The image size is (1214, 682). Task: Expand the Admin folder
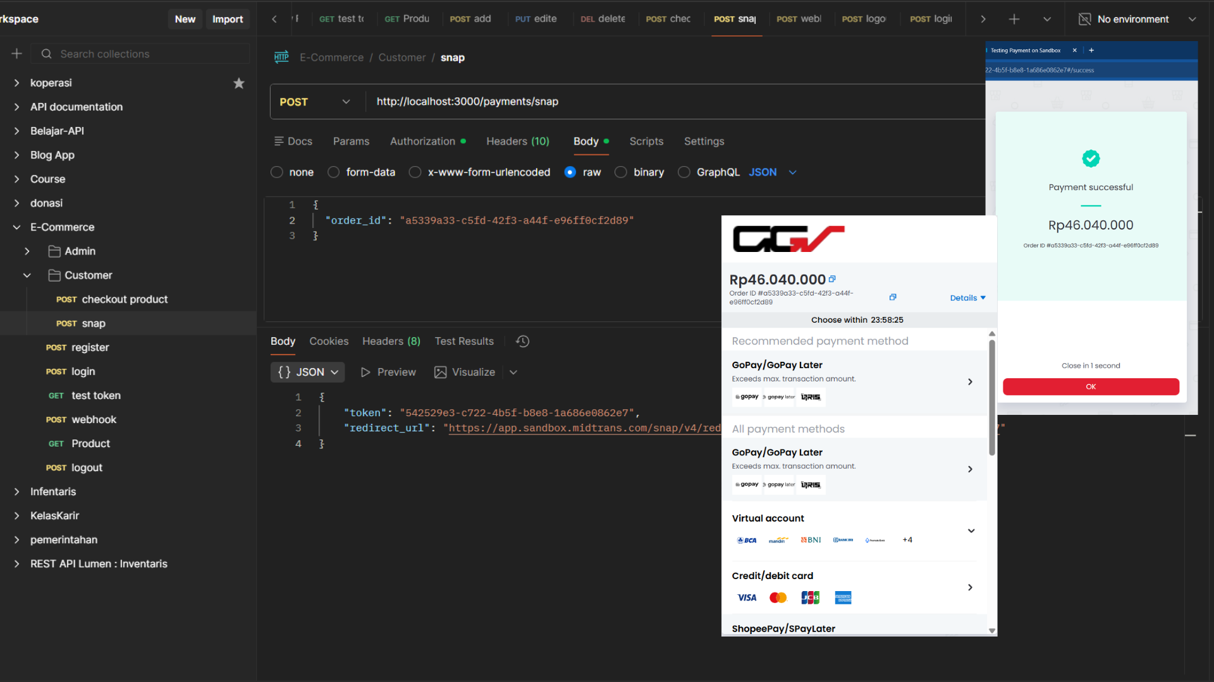pyautogui.click(x=27, y=251)
